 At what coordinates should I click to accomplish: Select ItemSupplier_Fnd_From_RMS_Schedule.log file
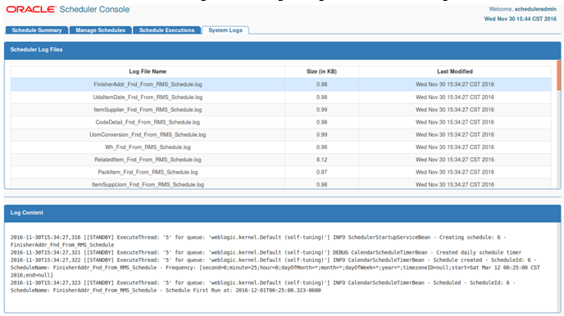pos(148,110)
